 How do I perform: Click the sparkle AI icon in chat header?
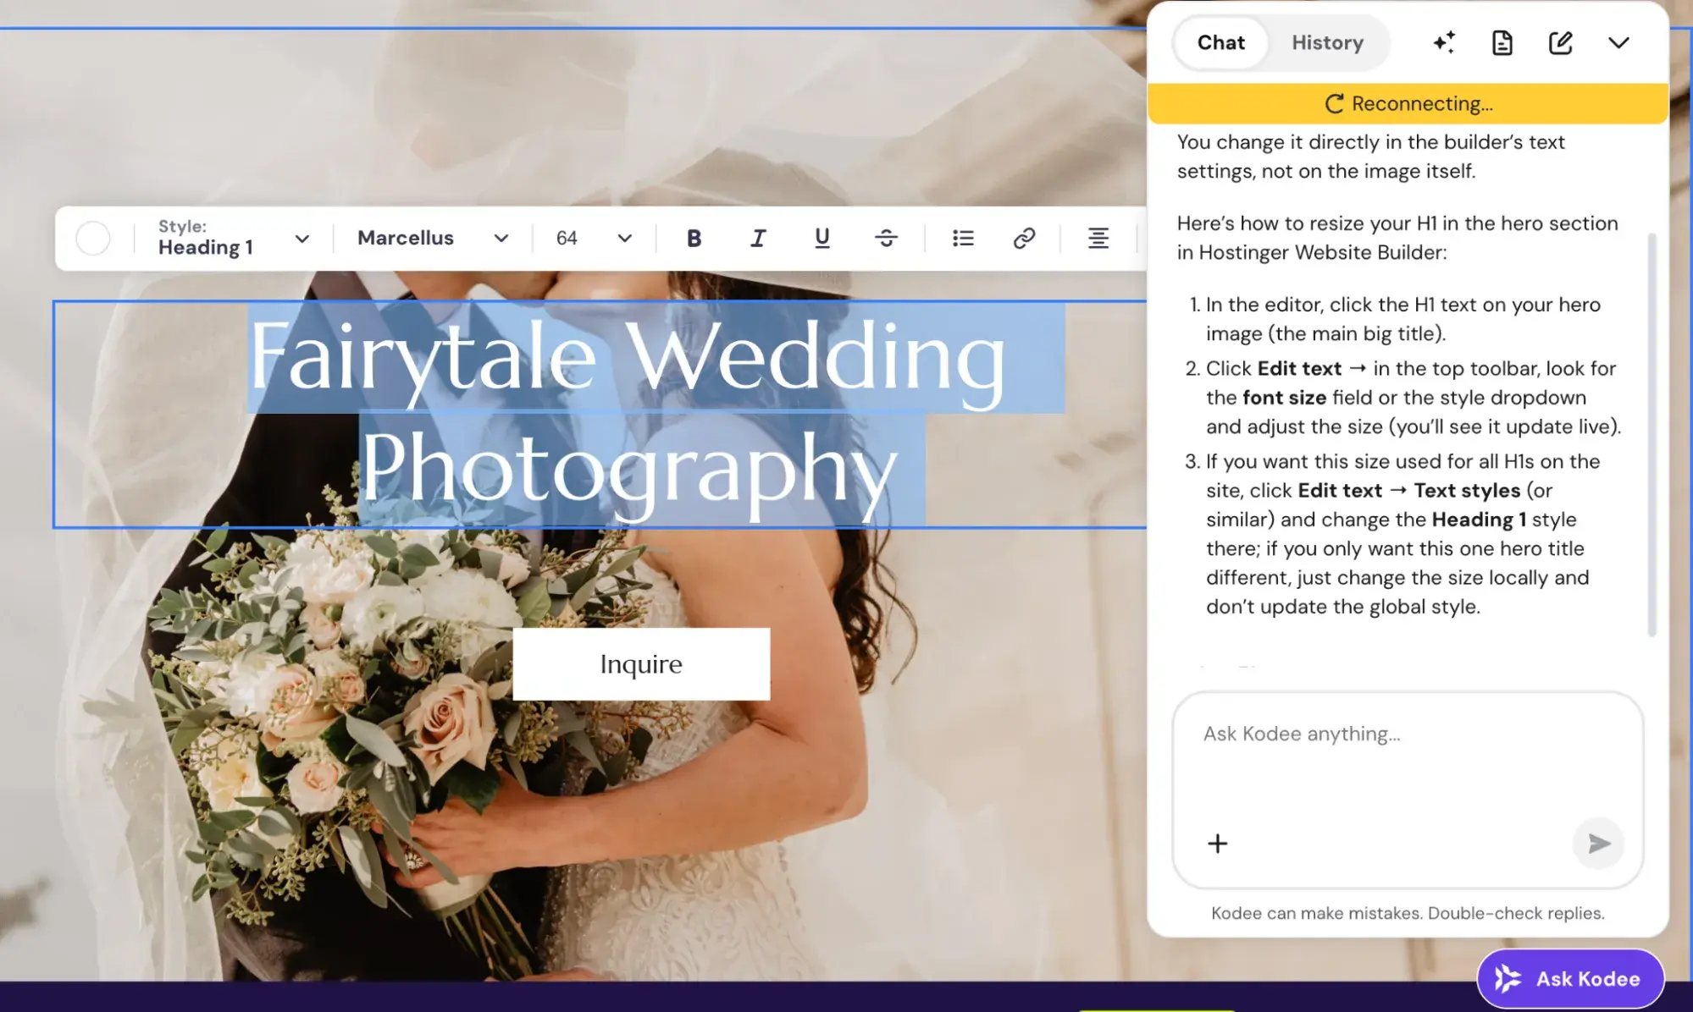click(x=1444, y=42)
